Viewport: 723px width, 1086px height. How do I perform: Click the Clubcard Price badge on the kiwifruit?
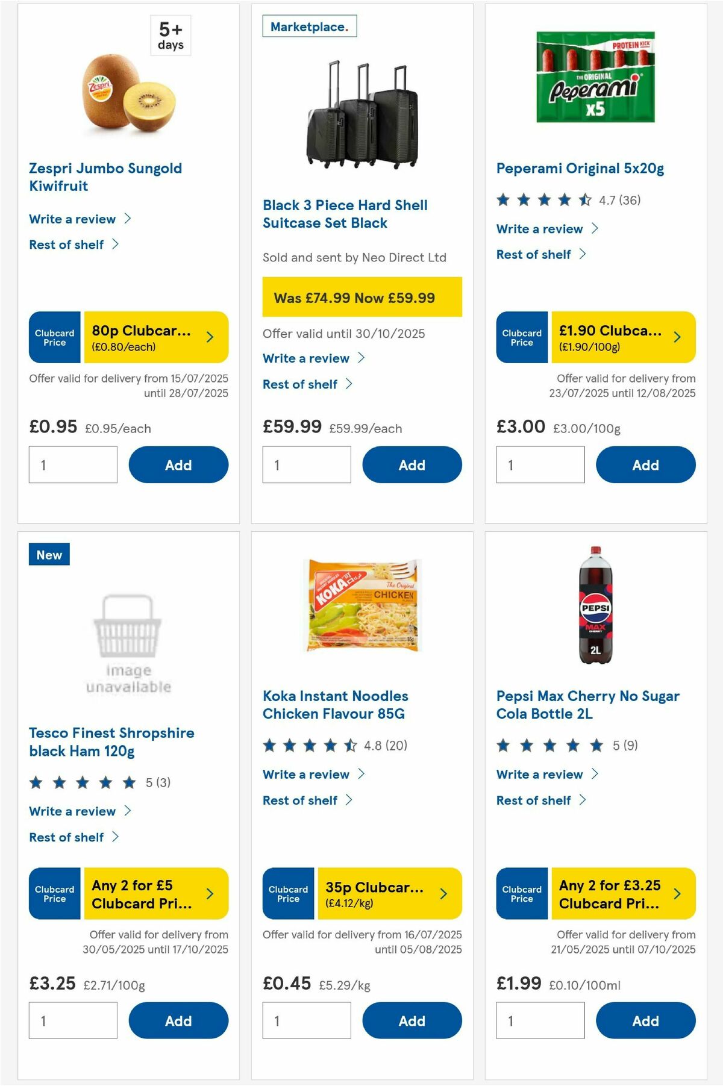coord(54,337)
